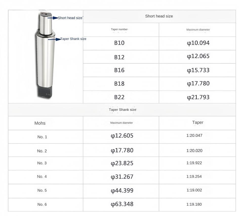Viewport: 243px width, 216px height.
Task: Click the φ23.825 diameter value
Action: (122, 163)
